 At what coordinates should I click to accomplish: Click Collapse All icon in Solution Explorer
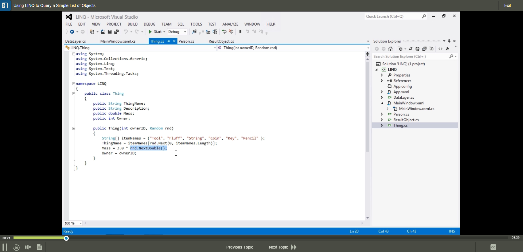[424, 49]
